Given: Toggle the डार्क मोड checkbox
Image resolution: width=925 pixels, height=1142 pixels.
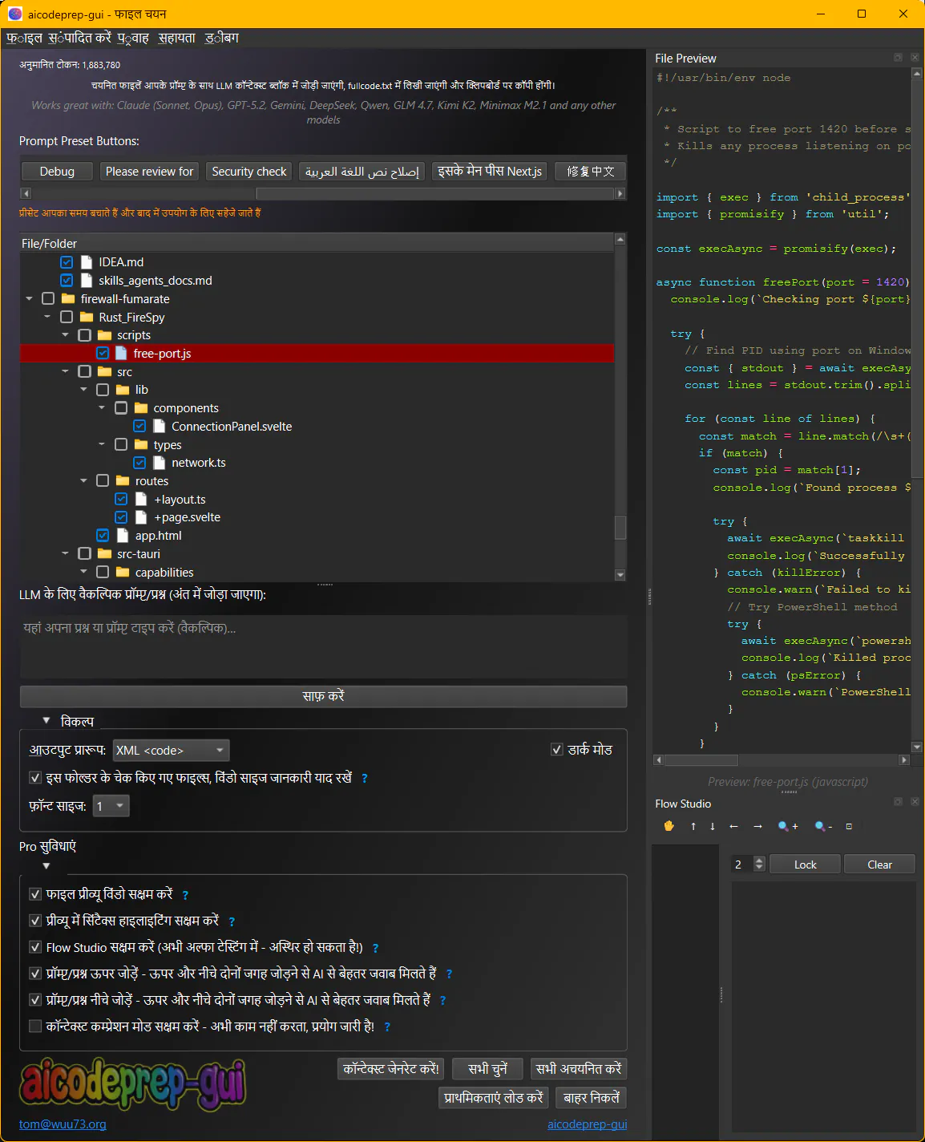Looking at the screenshot, I should [557, 750].
